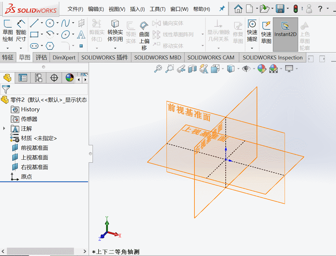The height and width of the screenshot is (256, 336).
Task: Select the Arc sketch tool
Action: pyautogui.click(x=50, y=34)
